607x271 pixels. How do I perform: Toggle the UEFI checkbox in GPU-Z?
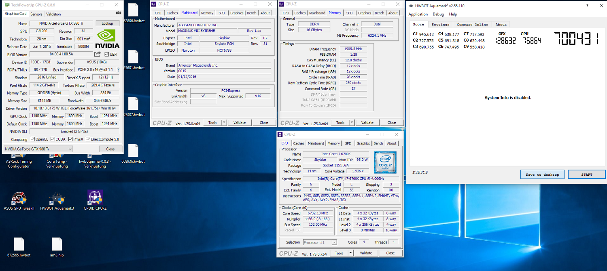(107, 54)
